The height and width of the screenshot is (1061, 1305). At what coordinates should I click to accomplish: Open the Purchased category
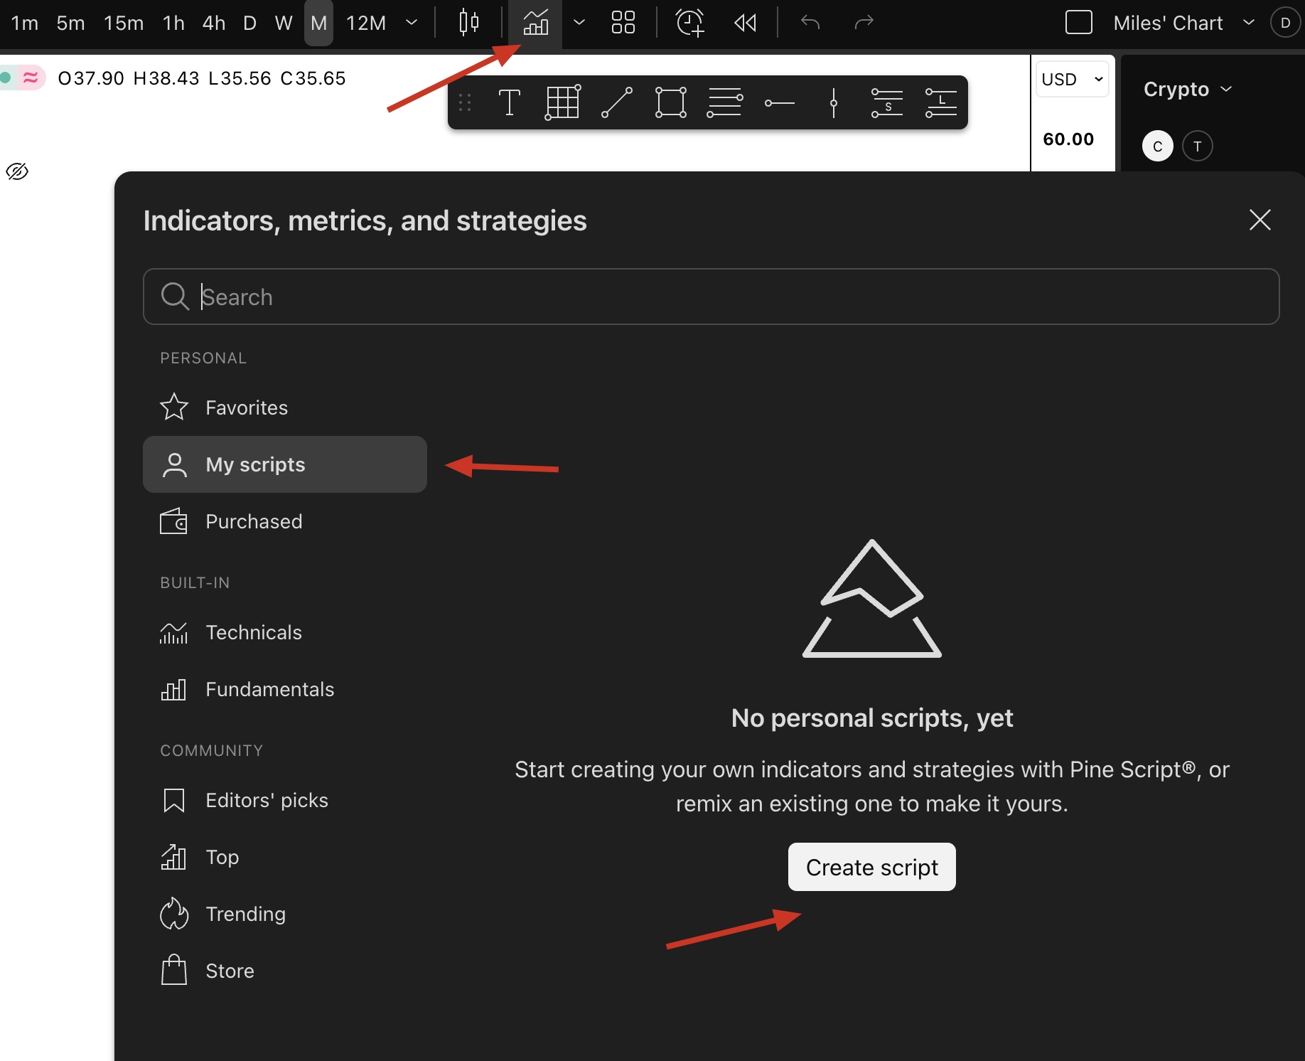click(285, 521)
